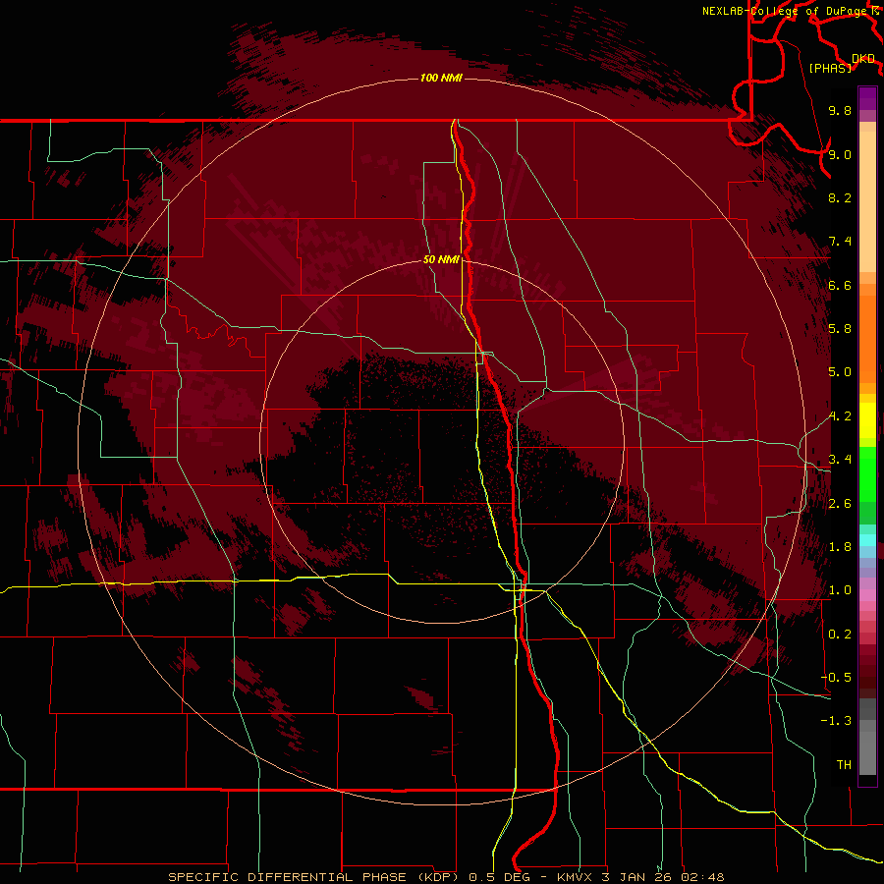Pick the pink color bar segment
The width and height of the screenshot is (884, 884).
(x=867, y=595)
